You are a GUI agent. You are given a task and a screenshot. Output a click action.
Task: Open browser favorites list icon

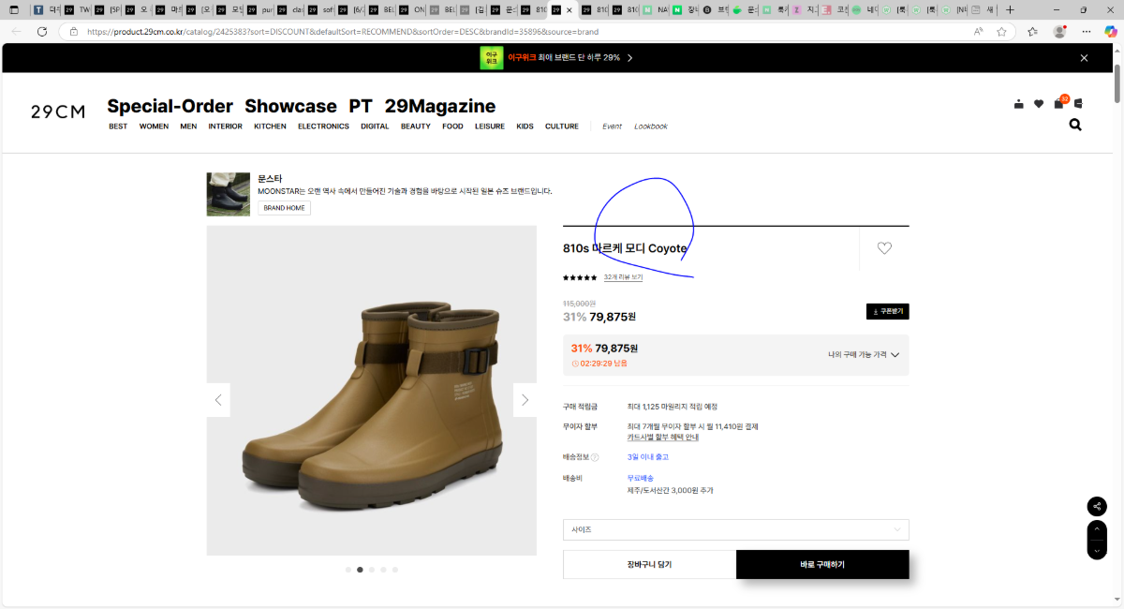1032,31
